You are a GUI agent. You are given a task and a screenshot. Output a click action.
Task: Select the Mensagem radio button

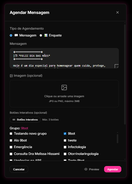(11, 35)
